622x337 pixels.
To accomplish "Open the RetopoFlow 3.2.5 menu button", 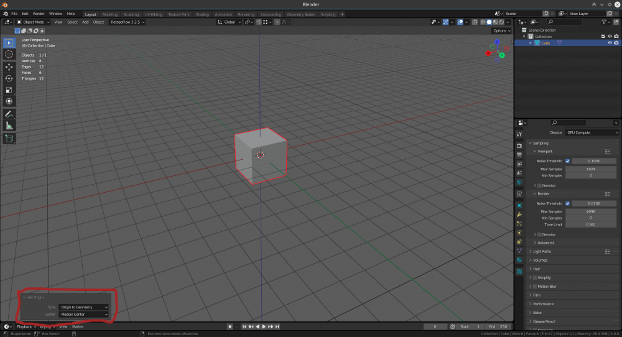I will click(x=127, y=22).
